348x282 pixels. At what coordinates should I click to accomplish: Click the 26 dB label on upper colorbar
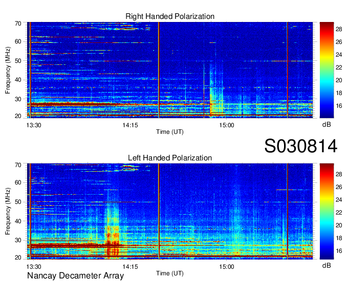pyautogui.click(x=339, y=42)
